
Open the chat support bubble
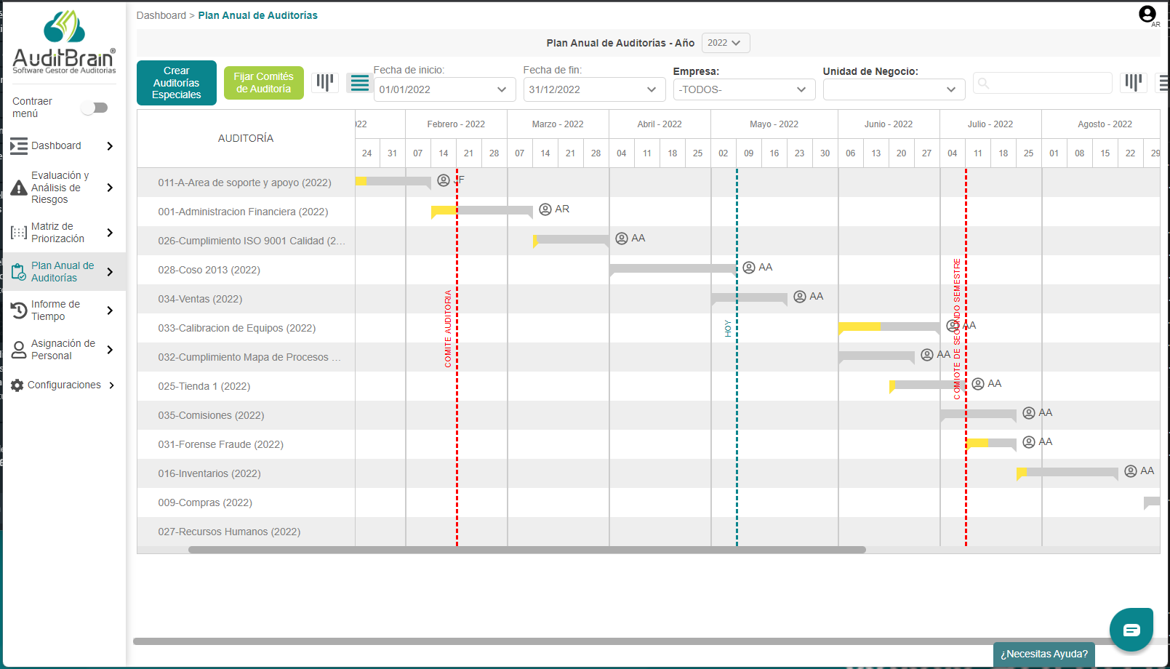1131,628
